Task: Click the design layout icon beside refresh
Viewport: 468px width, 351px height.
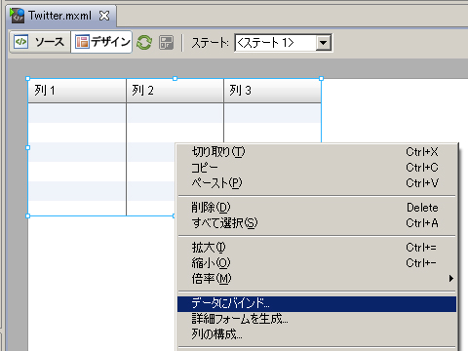Action: coord(166,43)
